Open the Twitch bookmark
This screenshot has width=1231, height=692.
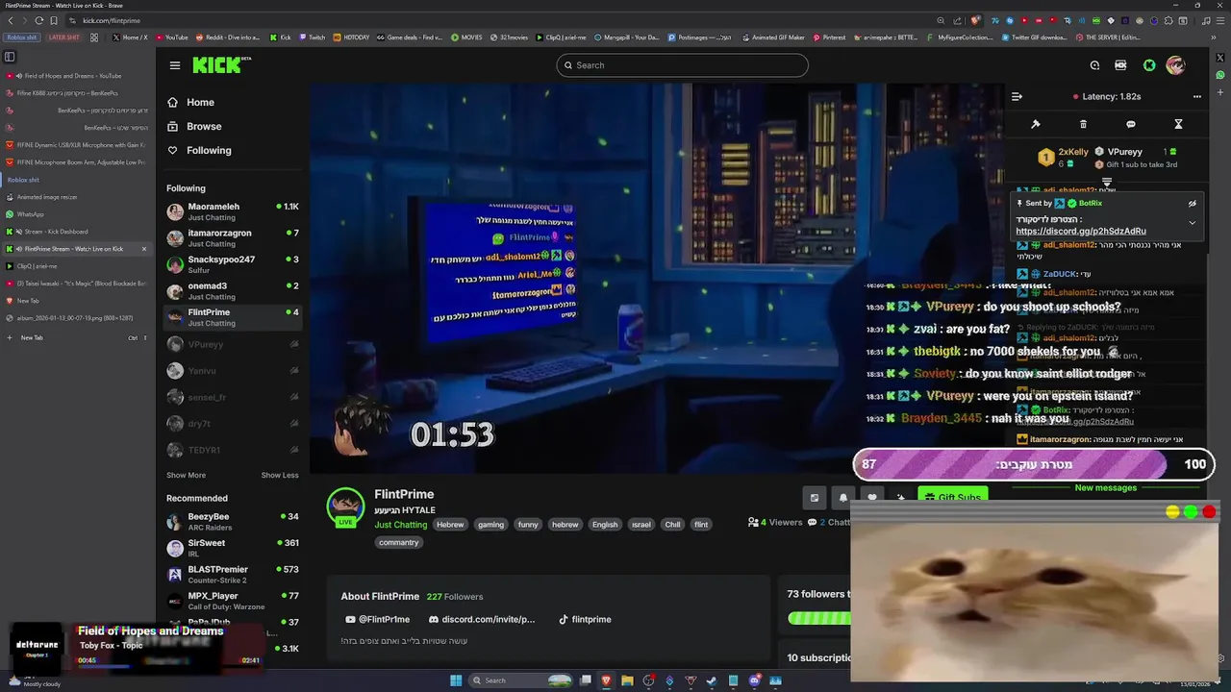click(312, 37)
